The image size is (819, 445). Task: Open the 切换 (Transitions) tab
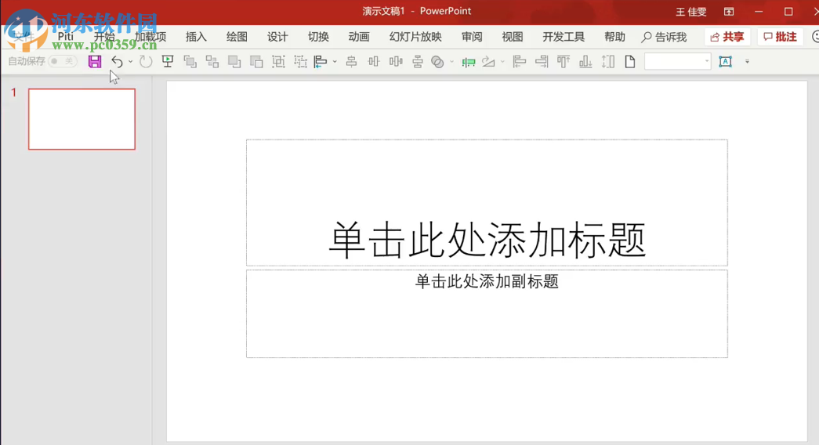[318, 37]
